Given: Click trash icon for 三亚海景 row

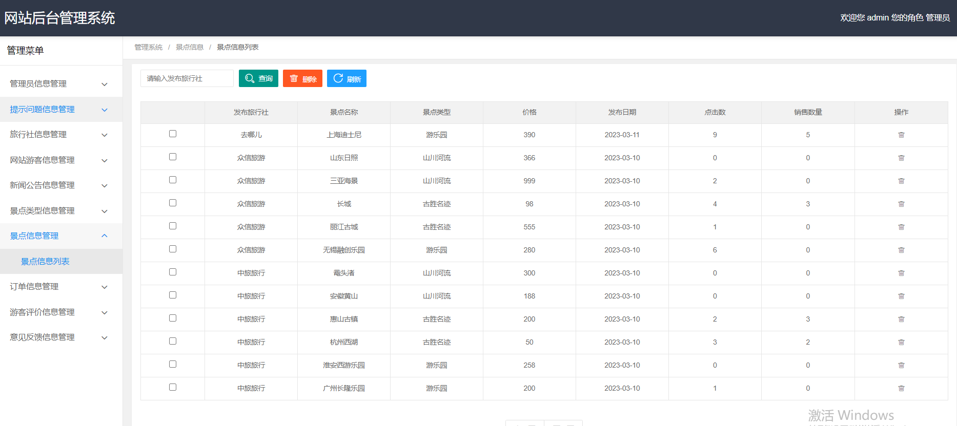Looking at the screenshot, I should point(901,181).
